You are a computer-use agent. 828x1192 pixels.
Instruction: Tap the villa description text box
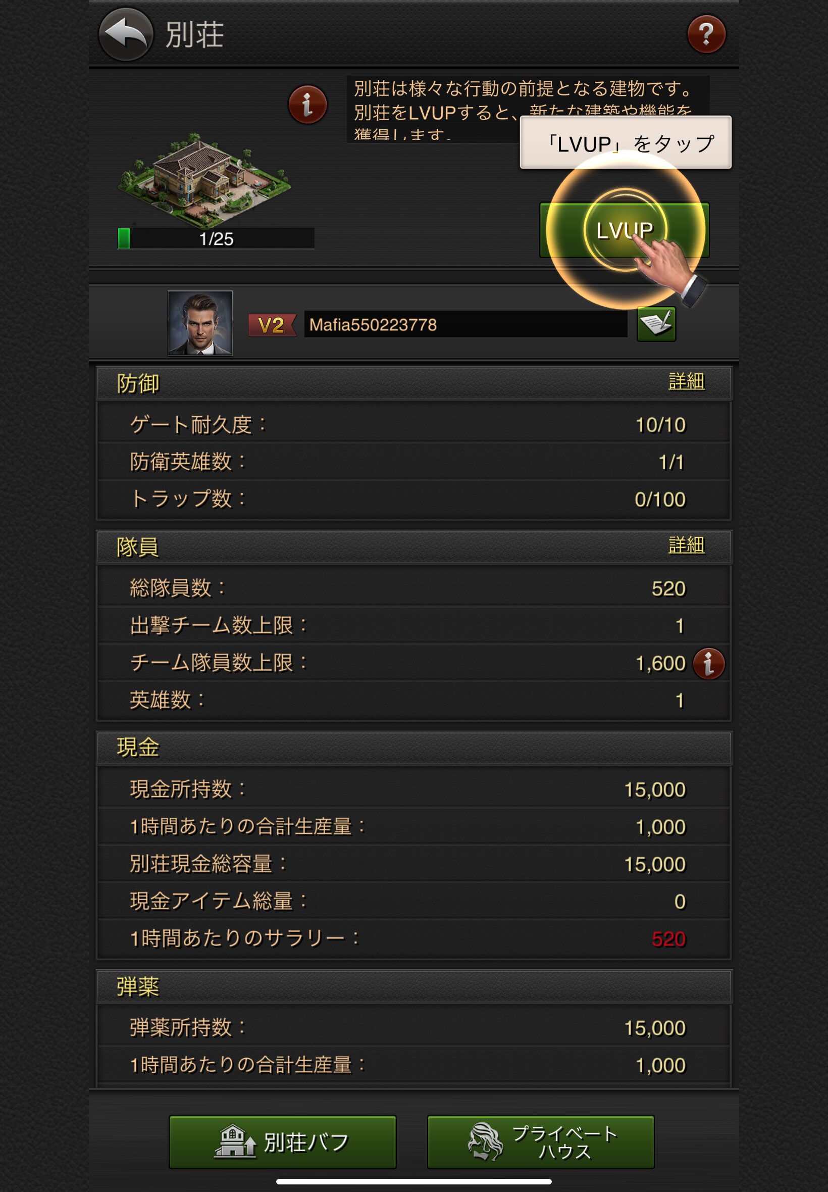(x=528, y=109)
